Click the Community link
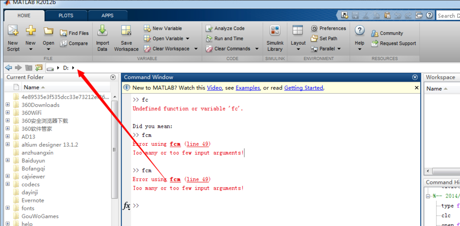Viewport: 460px width, 226px height. click(387, 33)
